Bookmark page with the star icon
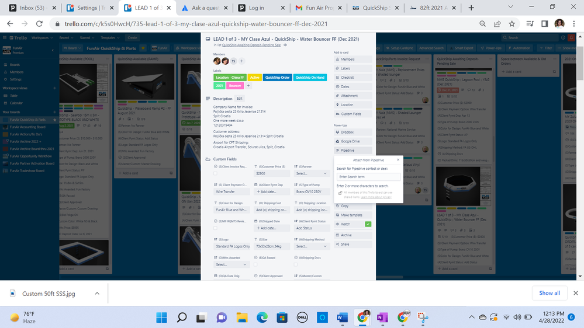584x328 pixels. point(512,24)
